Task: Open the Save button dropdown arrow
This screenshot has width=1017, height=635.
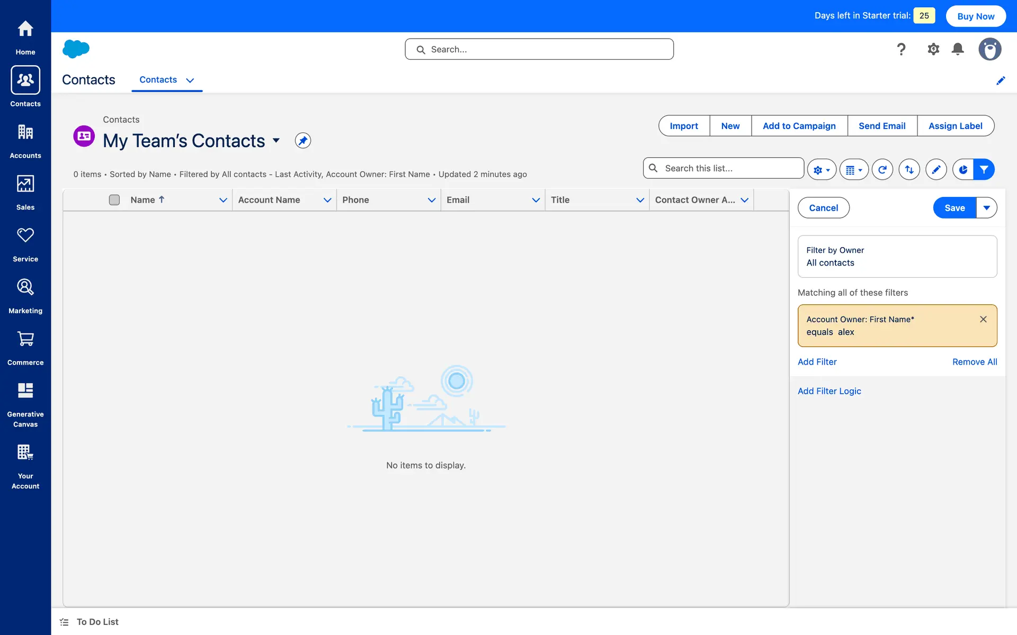Action: click(986, 208)
